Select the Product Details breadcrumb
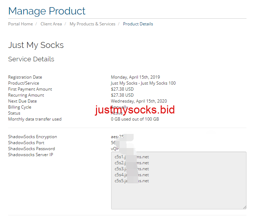The height and width of the screenshot is (221, 269). (x=138, y=24)
